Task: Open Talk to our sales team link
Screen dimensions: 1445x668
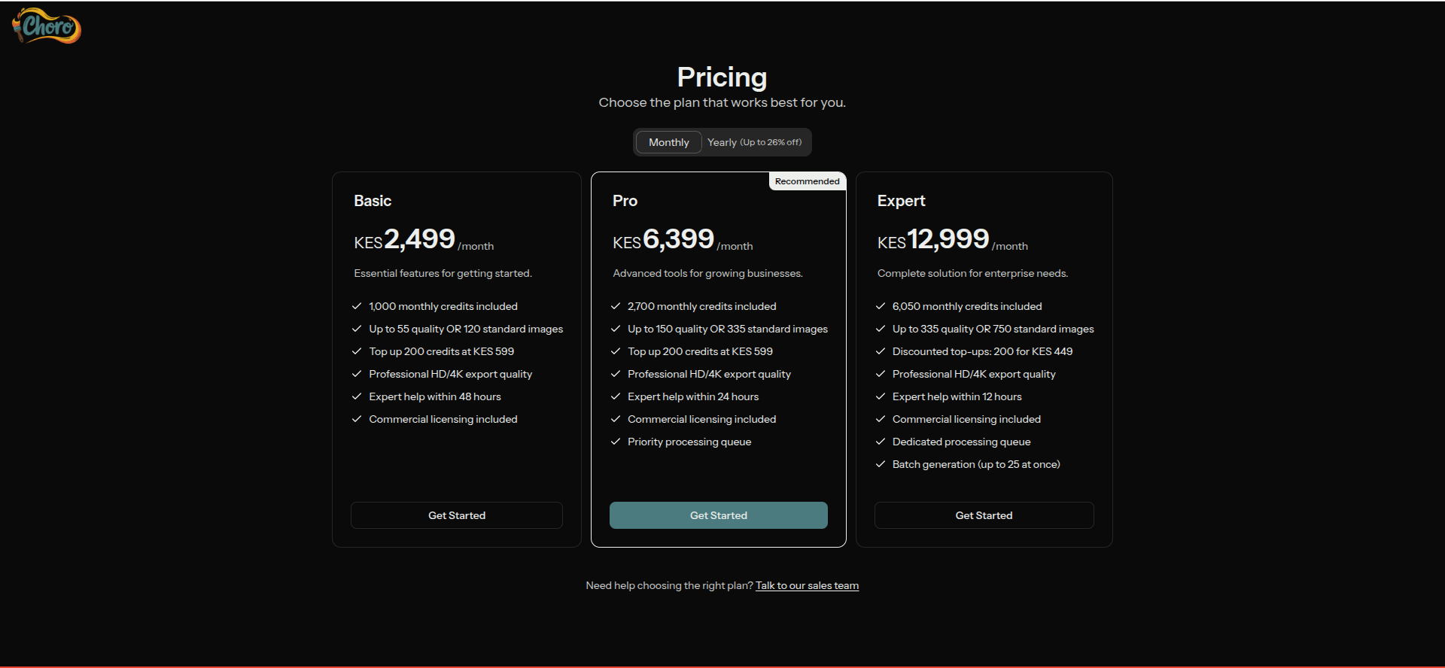Action: pyautogui.click(x=807, y=585)
